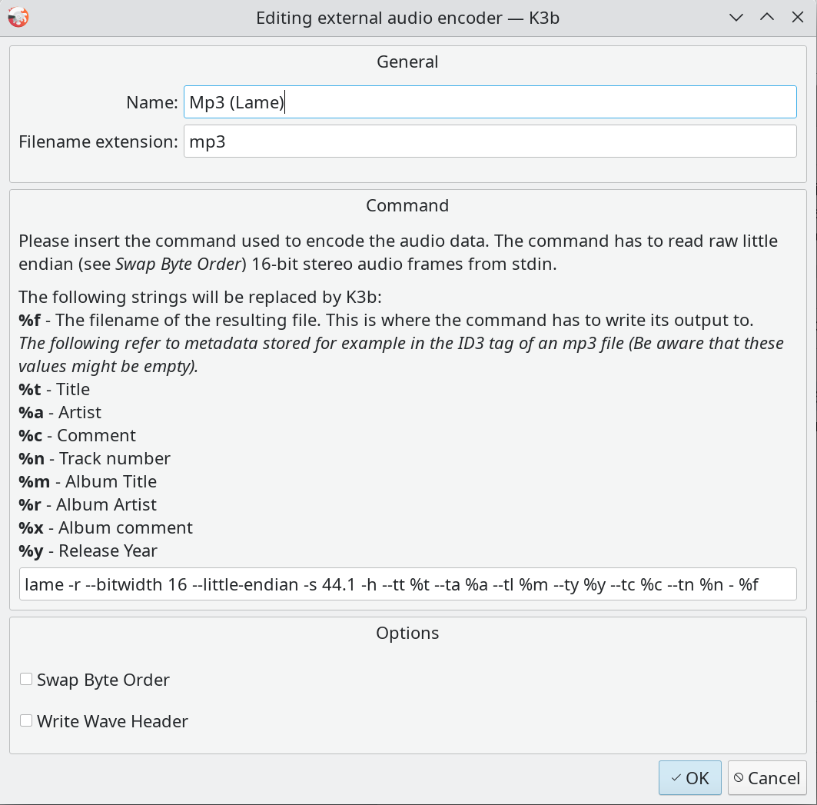Tick the Write Wave Header checkbox
The image size is (817, 805).
click(x=26, y=721)
